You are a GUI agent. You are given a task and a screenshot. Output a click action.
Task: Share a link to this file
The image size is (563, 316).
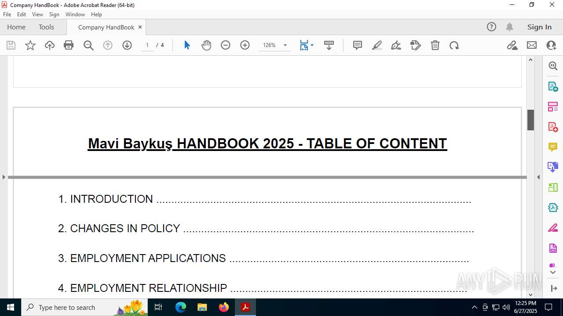(512, 45)
